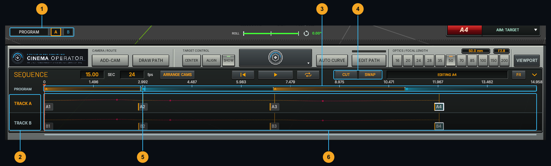Click the PROGRAM label button
The image size is (551, 166).
pos(29,32)
